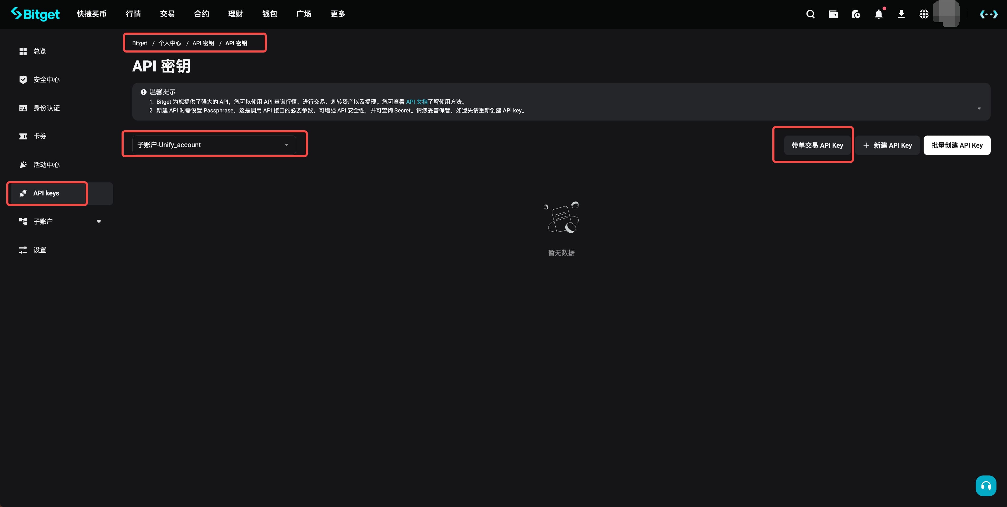Open language settings via the globe icon

click(x=923, y=14)
